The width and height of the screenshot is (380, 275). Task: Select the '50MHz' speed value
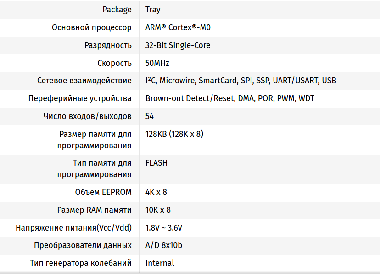[x=157, y=63]
